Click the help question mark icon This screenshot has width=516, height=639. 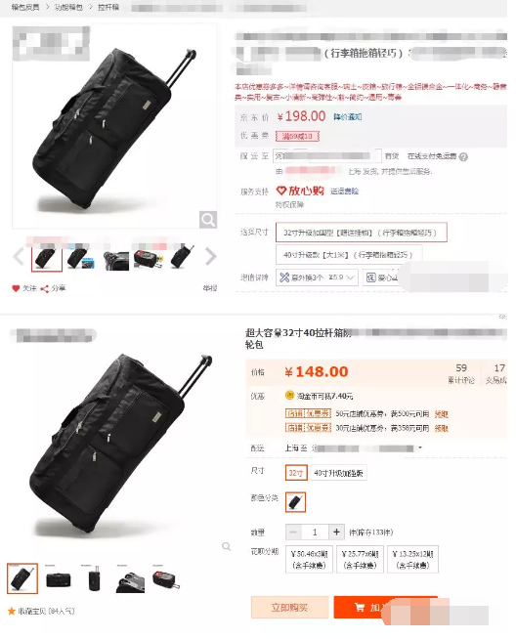[x=463, y=157]
